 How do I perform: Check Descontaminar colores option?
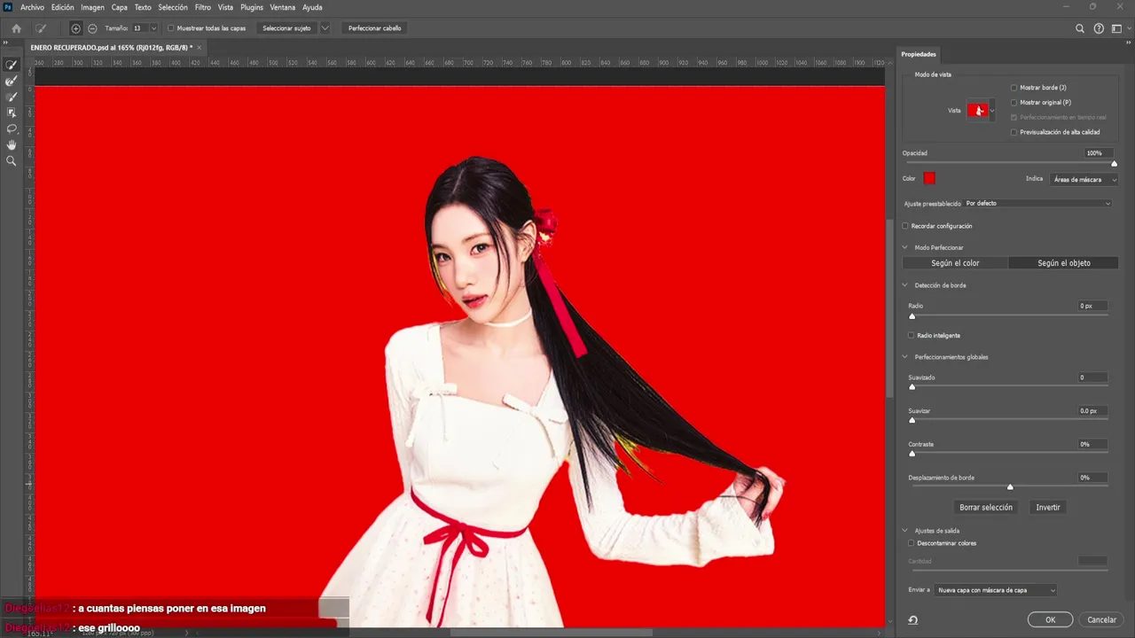[x=912, y=543]
